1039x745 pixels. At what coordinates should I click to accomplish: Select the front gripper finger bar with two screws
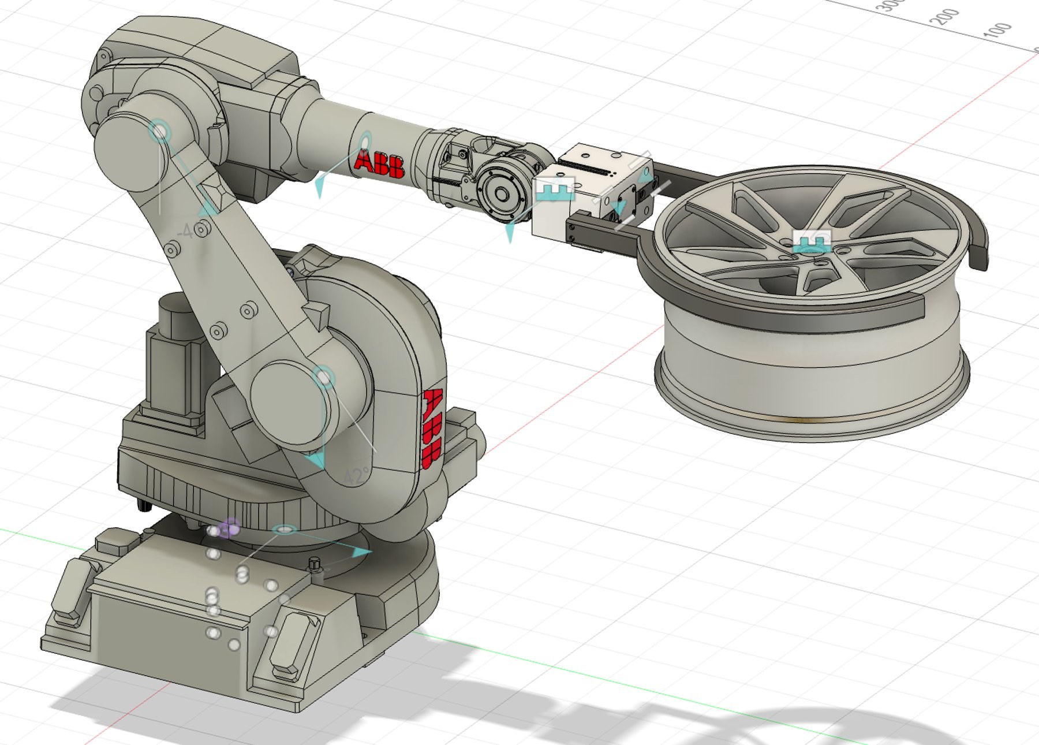pos(603,235)
